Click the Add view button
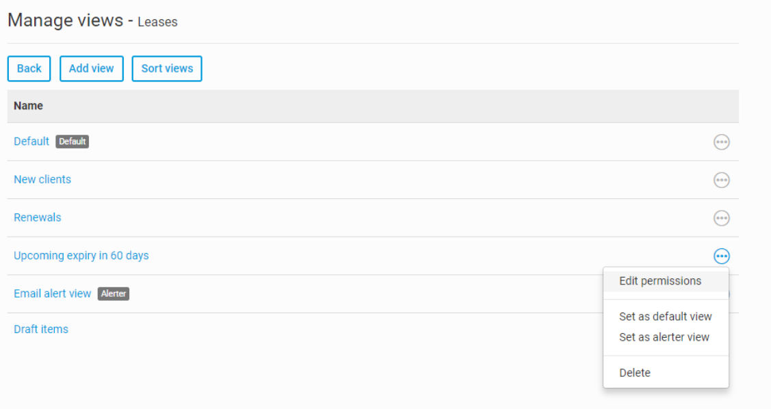This screenshot has height=409, width=771. [x=92, y=68]
